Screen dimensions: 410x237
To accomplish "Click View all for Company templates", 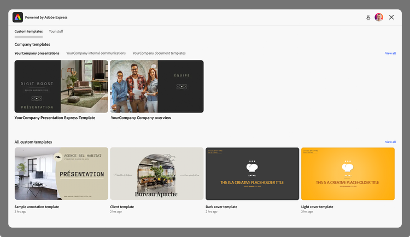I will [x=390, y=54].
